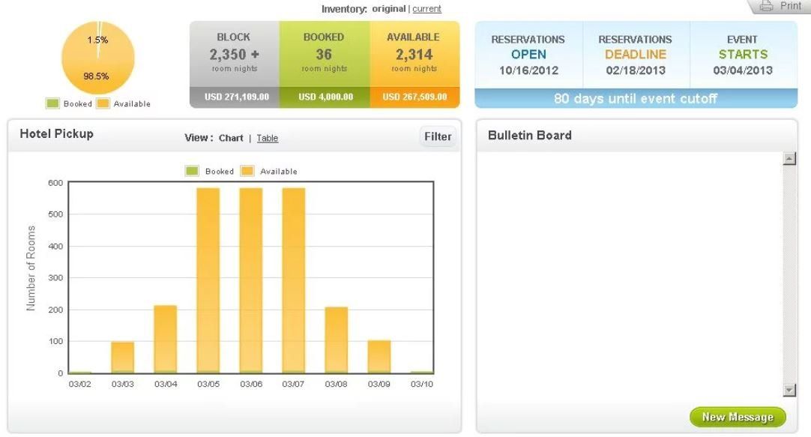811x437 pixels.
Task: Click the Print button
Action: pos(780,6)
